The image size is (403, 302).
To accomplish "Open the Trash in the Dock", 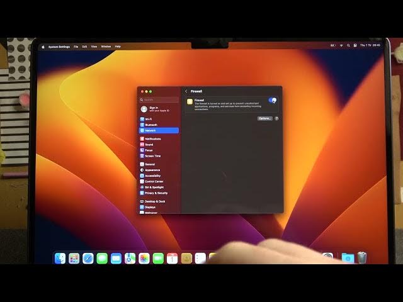I will [362, 257].
